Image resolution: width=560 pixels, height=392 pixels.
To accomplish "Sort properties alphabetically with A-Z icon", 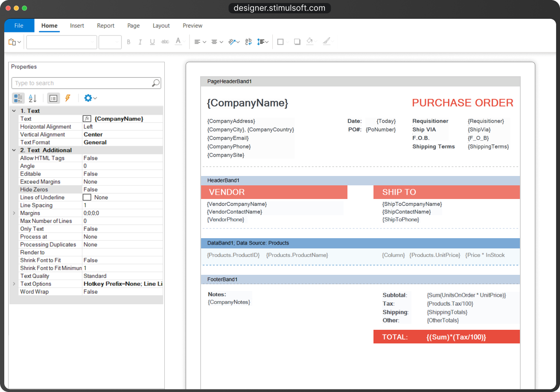I will pos(32,98).
